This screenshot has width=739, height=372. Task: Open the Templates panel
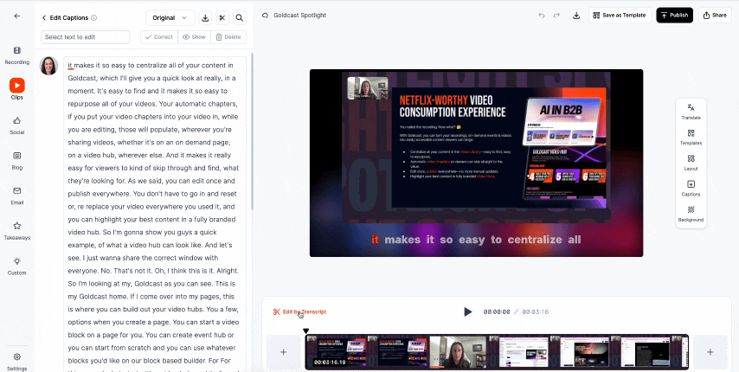click(x=691, y=137)
